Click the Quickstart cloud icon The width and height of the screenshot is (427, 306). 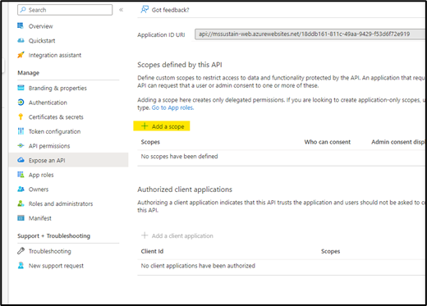[x=21, y=40]
